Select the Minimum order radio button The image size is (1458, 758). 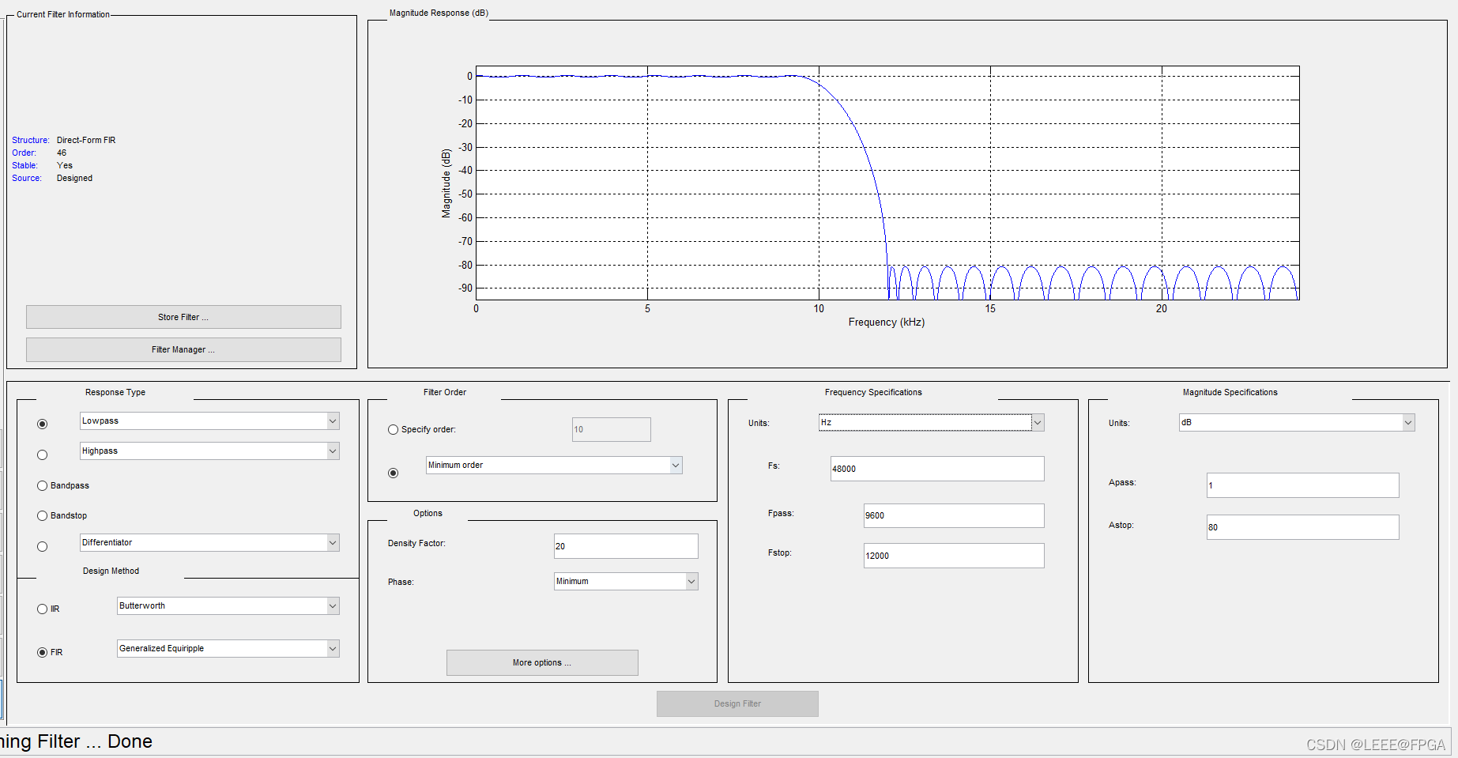(x=394, y=473)
